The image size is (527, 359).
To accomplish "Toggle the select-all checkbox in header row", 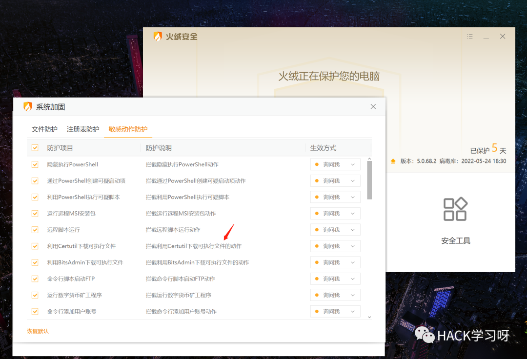I will pyautogui.click(x=35, y=148).
